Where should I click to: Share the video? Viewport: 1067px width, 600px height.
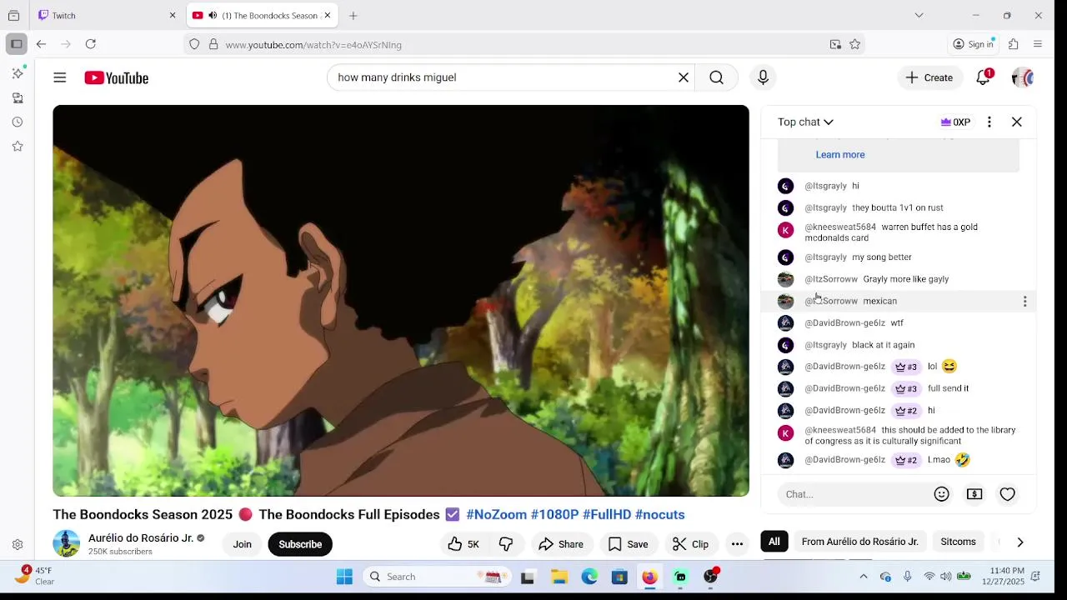tap(561, 544)
